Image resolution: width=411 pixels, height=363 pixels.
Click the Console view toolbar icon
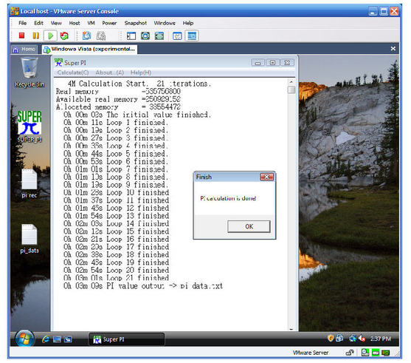[192, 35]
